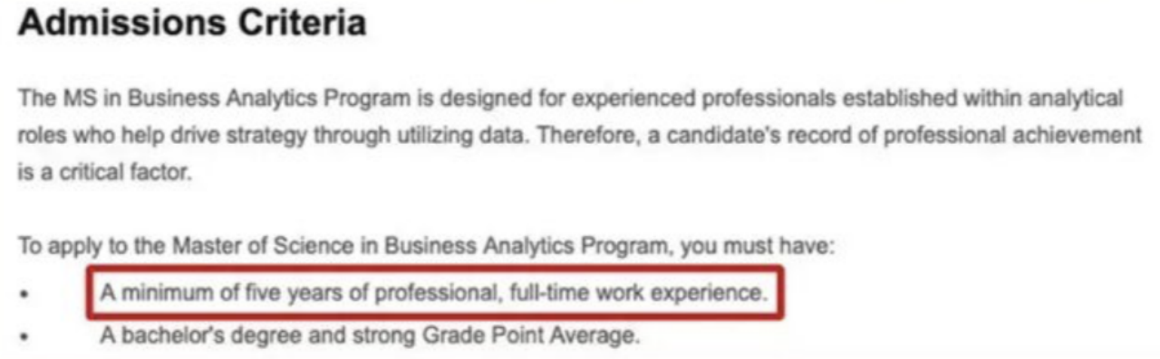The height and width of the screenshot is (359, 1160).
Task: Click the red-outlined five years work experience requirement
Action: (434, 293)
